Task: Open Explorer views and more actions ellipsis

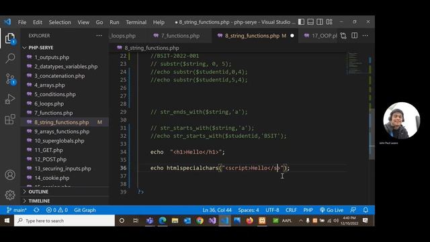Action: (x=99, y=36)
